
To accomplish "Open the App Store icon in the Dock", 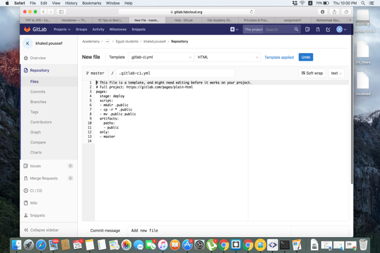I will (x=187, y=245).
